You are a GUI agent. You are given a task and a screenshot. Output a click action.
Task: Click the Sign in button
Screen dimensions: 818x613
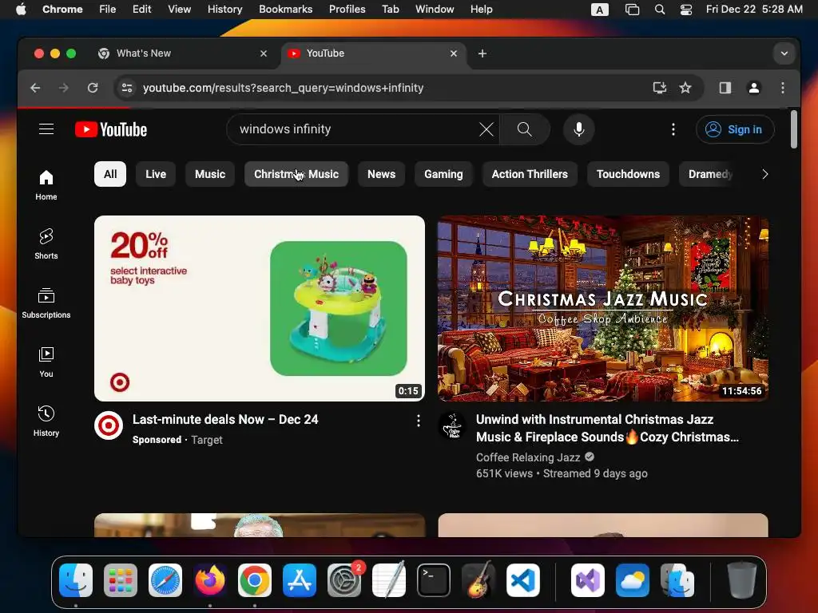click(735, 129)
